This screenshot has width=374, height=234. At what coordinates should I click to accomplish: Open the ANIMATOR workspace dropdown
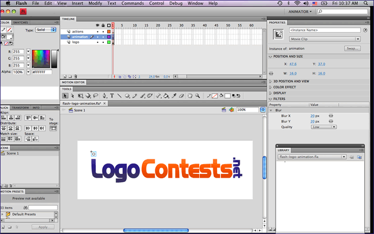coord(300,11)
